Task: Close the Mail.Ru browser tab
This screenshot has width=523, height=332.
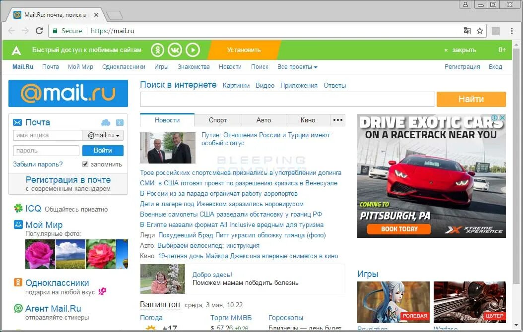Action: (x=96, y=15)
